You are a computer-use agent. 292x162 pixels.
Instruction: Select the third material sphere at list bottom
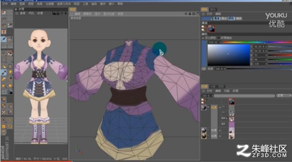pos(203,136)
